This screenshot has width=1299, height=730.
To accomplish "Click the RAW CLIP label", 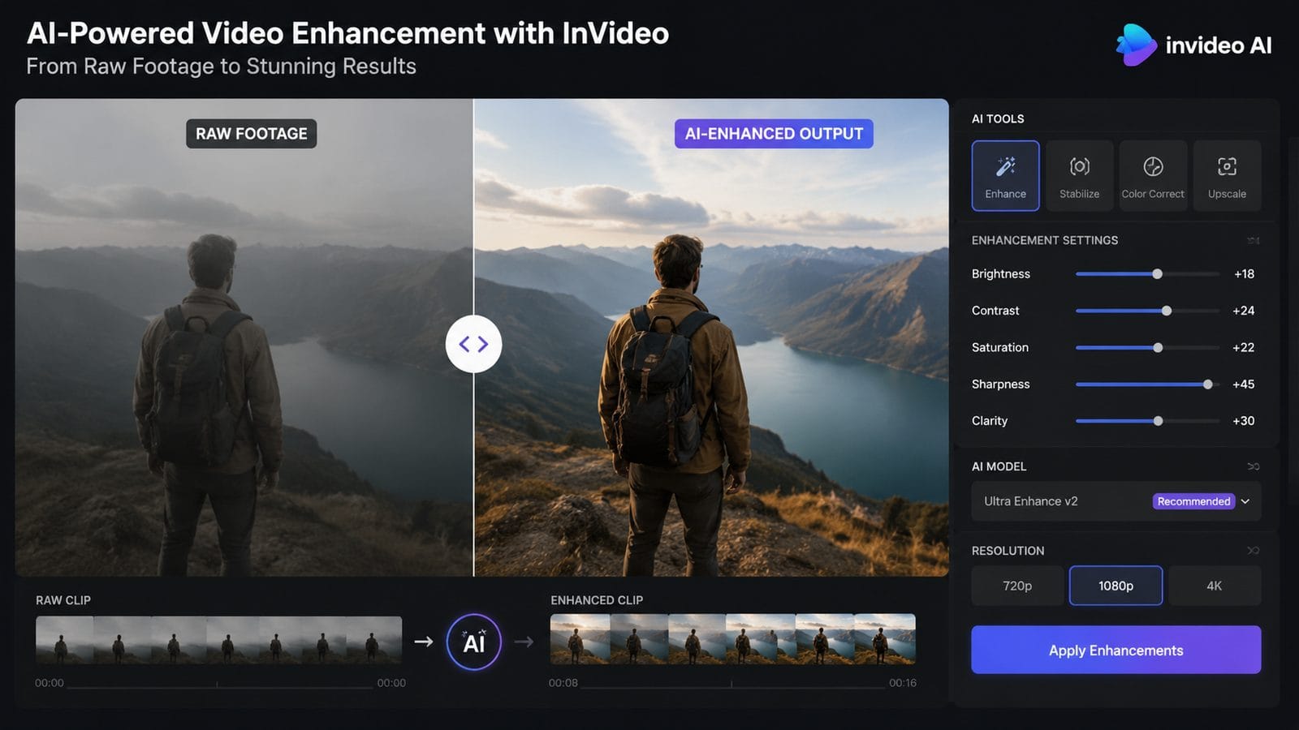I will pyautogui.click(x=63, y=600).
